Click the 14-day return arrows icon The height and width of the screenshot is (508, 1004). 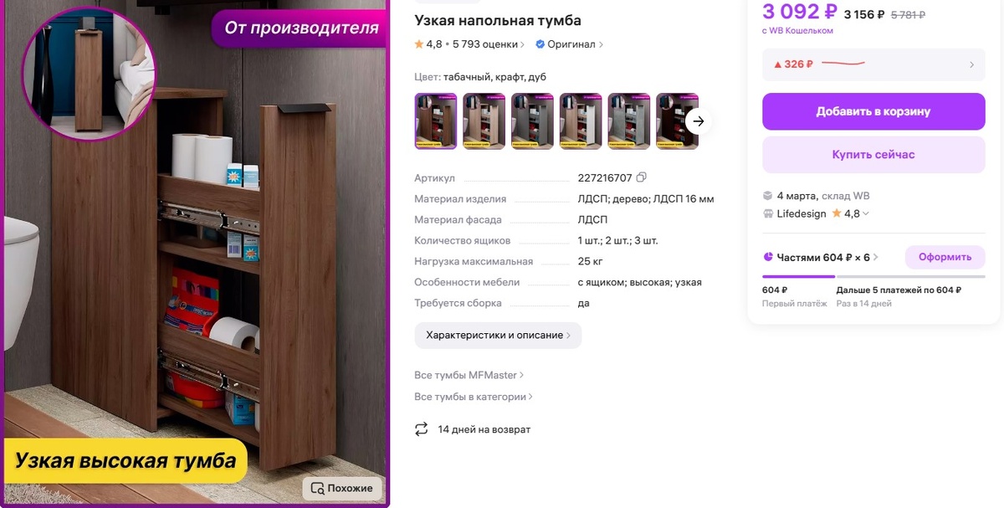tap(421, 429)
